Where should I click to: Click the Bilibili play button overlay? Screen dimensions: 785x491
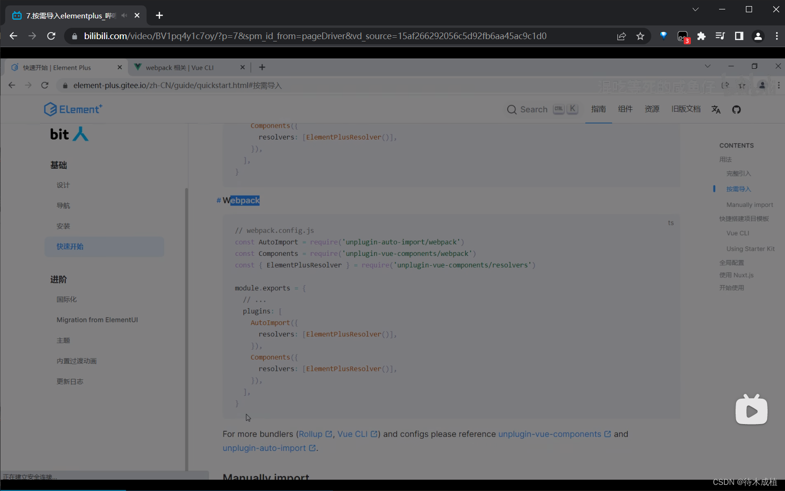click(x=751, y=409)
